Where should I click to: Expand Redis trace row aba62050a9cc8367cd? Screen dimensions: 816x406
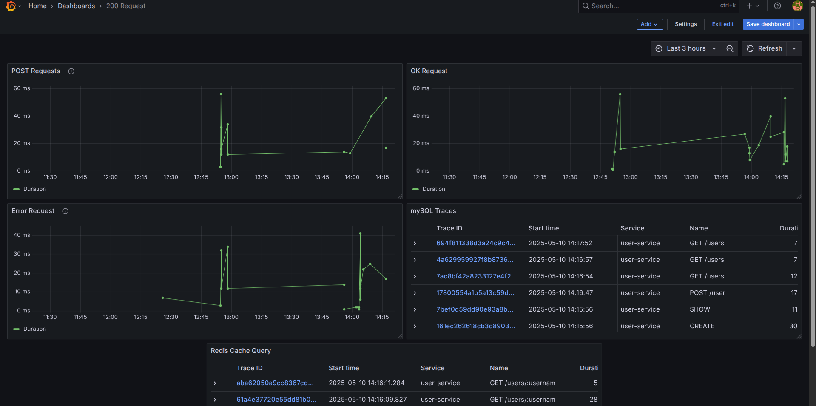click(x=215, y=383)
